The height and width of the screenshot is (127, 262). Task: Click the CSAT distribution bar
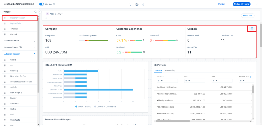pyautogui.click(x=136, y=40)
